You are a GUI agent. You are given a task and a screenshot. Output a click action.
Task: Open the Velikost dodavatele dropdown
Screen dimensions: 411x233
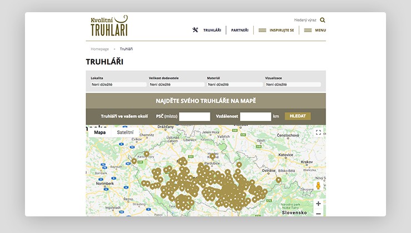[x=177, y=84]
